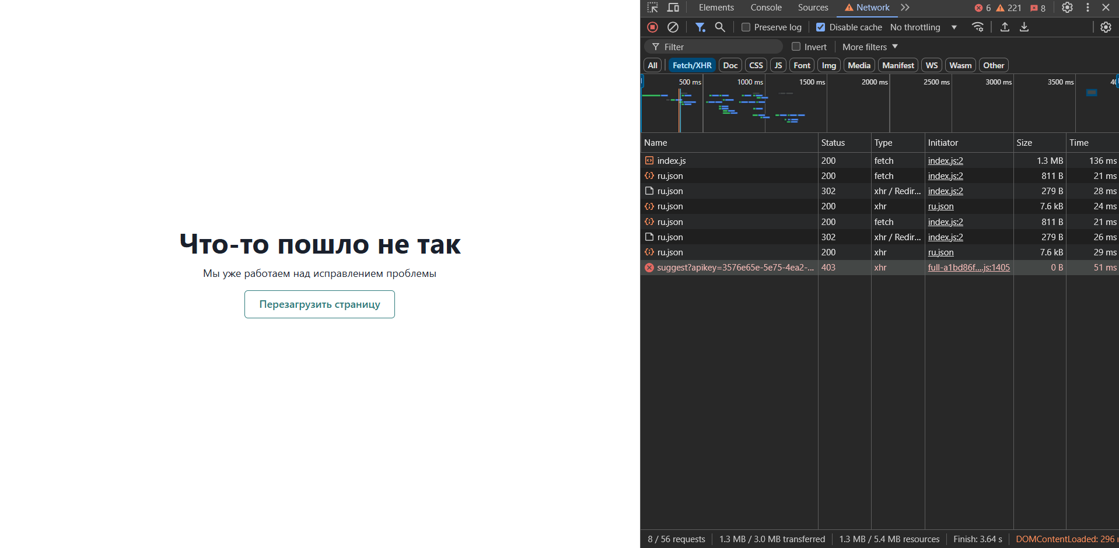Import HAR file with upload icon
The height and width of the screenshot is (548, 1119).
1005,27
